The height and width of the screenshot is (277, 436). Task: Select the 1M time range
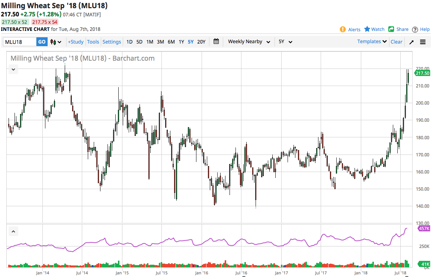[150, 42]
